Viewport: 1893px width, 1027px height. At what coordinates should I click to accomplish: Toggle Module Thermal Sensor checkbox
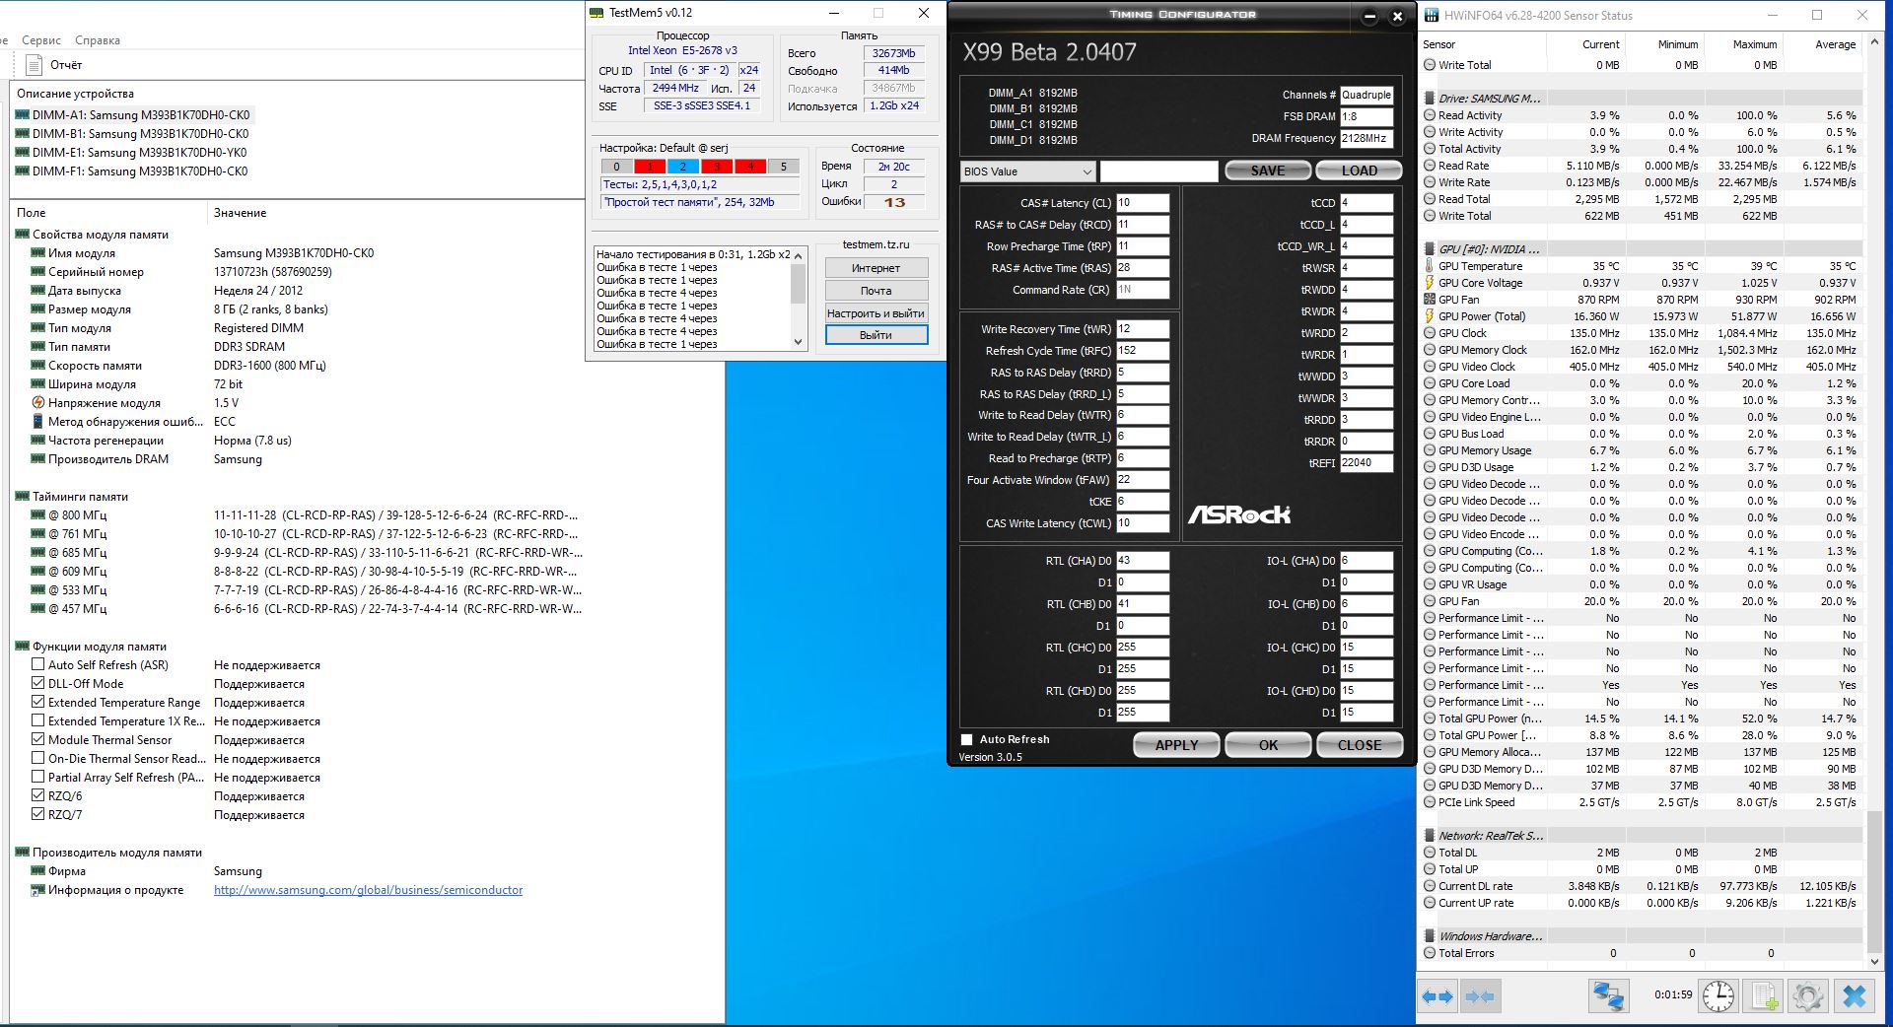(x=38, y=740)
